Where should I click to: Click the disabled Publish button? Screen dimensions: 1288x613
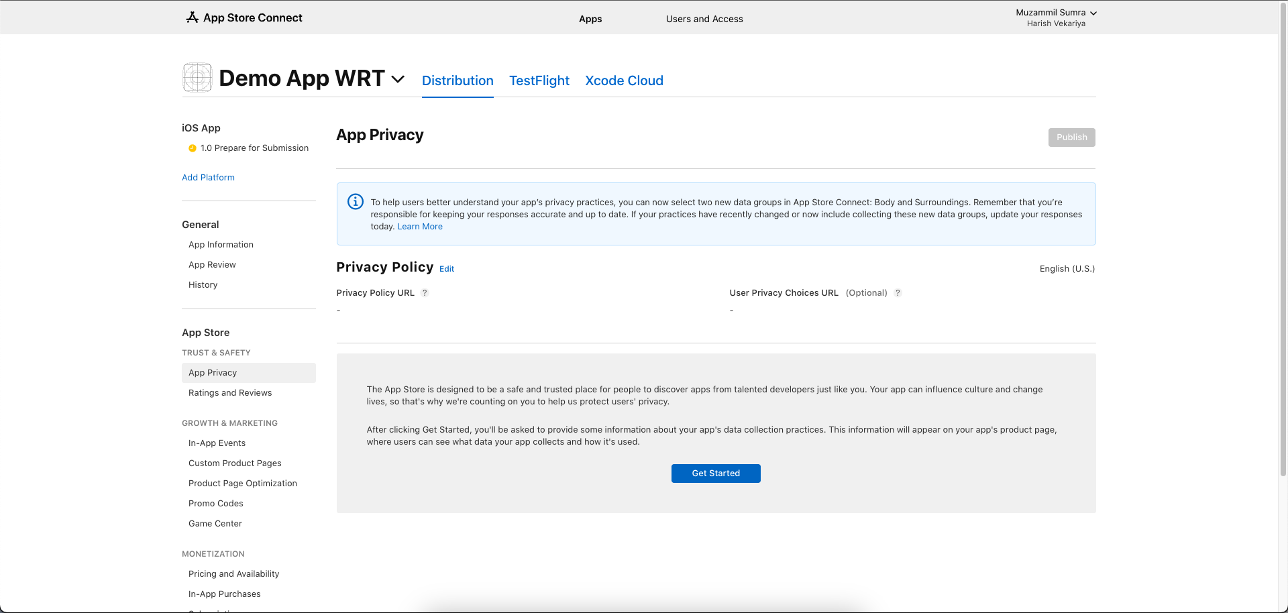click(1072, 137)
